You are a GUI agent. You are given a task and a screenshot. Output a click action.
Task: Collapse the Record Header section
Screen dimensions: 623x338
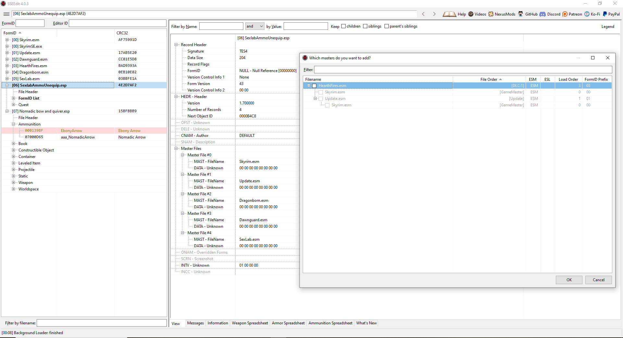(176, 45)
